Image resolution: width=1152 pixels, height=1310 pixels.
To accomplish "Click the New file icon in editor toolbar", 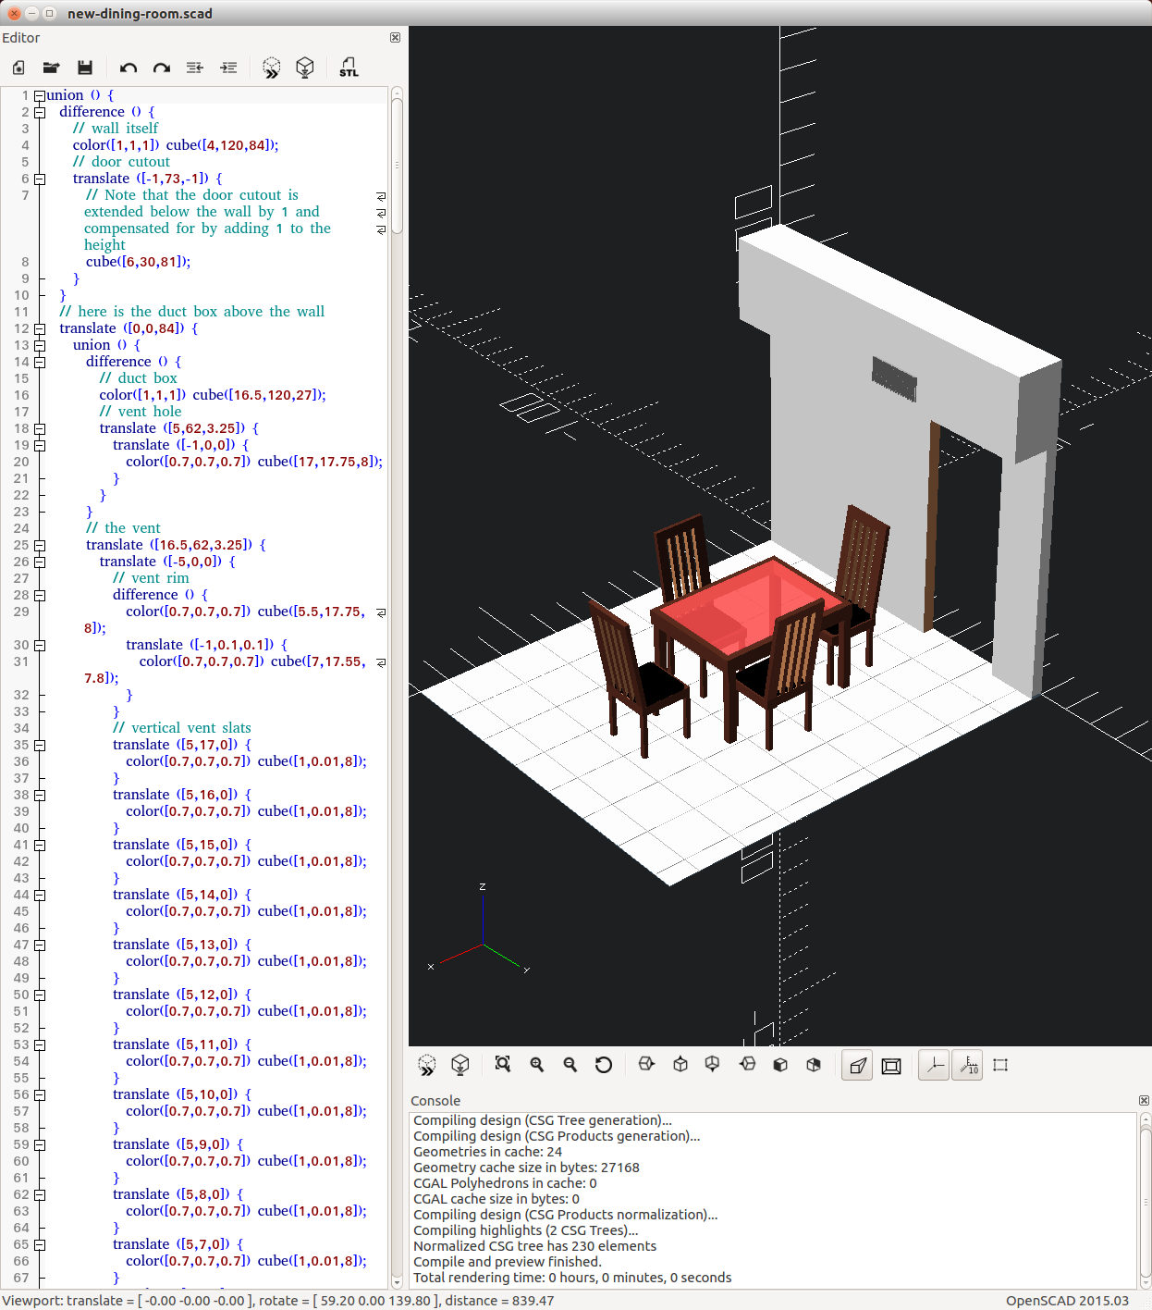I will coord(18,68).
